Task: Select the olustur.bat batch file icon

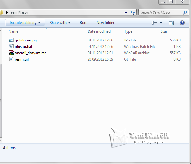Action: [x=11, y=47]
